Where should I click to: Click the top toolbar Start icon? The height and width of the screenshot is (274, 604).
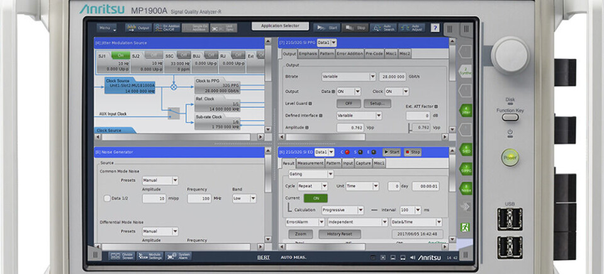point(327,28)
